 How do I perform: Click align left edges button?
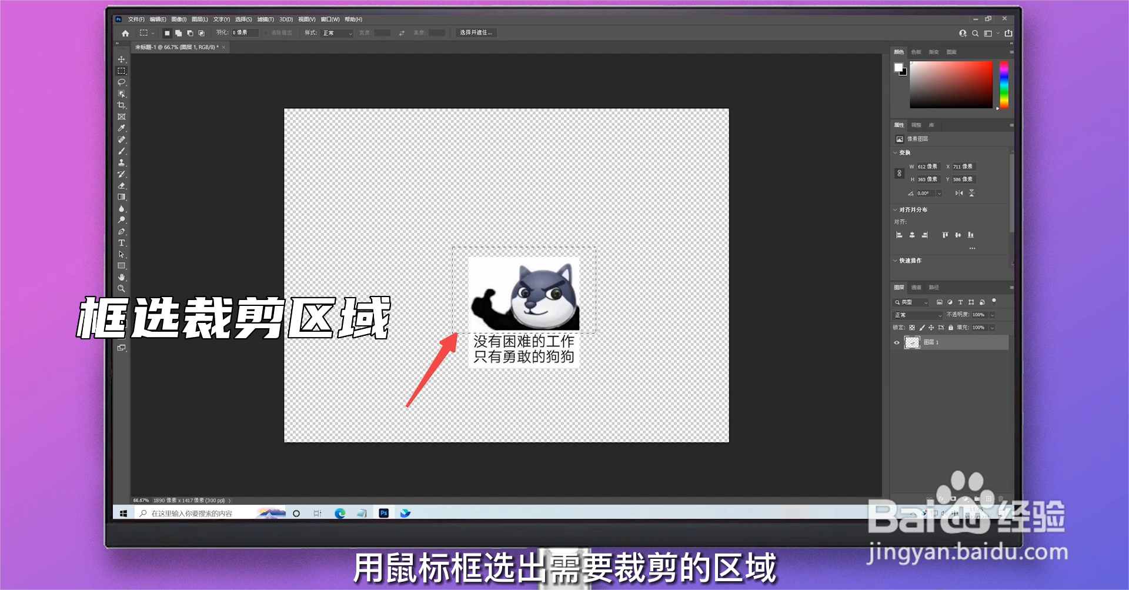(899, 235)
